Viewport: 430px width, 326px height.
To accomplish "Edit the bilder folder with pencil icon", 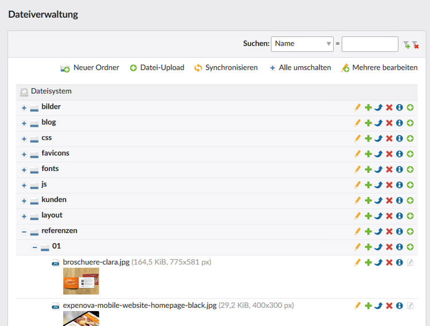I will (x=357, y=108).
